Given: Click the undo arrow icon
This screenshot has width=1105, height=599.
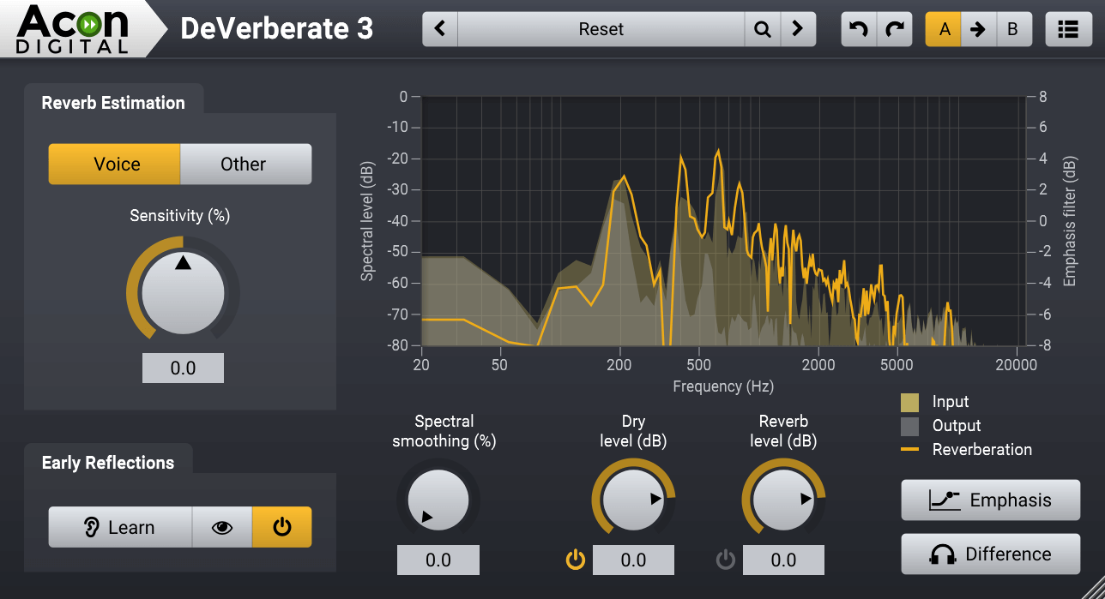Looking at the screenshot, I should point(858,28).
